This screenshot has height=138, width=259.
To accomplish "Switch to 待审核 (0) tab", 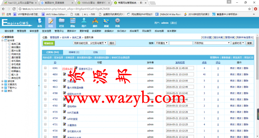I will point(74,52).
